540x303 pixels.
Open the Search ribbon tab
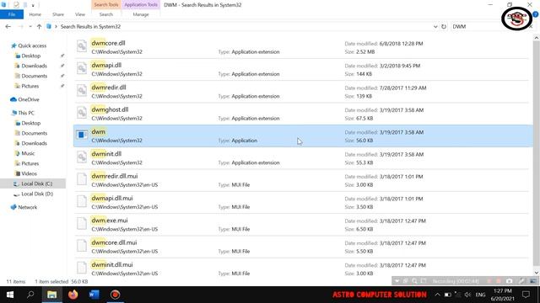pyautogui.click(x=106, y=14)
